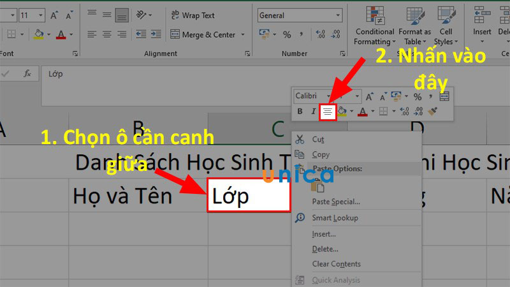
Task: Click the ribbon Accounting Number Format icon
Action: pyautogui.click(x=264, y=34)
